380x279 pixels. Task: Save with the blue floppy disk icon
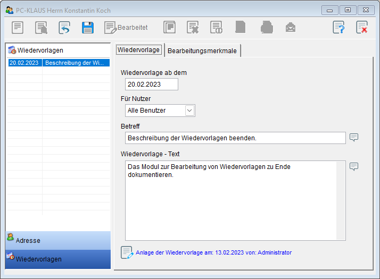[88, 28]
